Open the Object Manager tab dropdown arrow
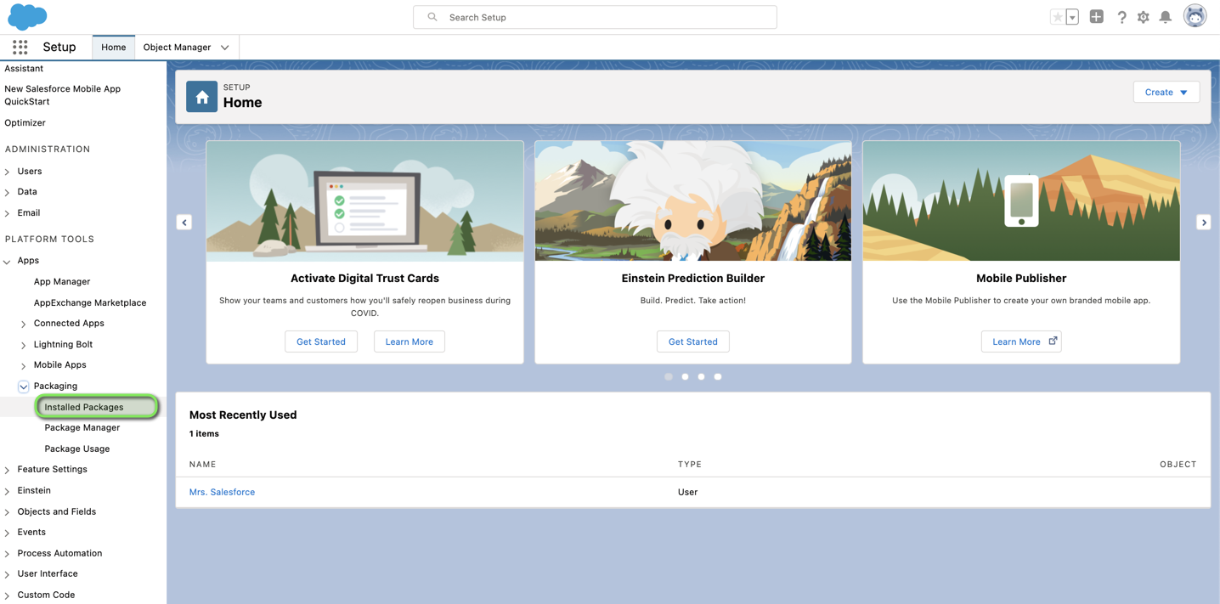Screen dimensions: 1220x604 click(225, 48)
